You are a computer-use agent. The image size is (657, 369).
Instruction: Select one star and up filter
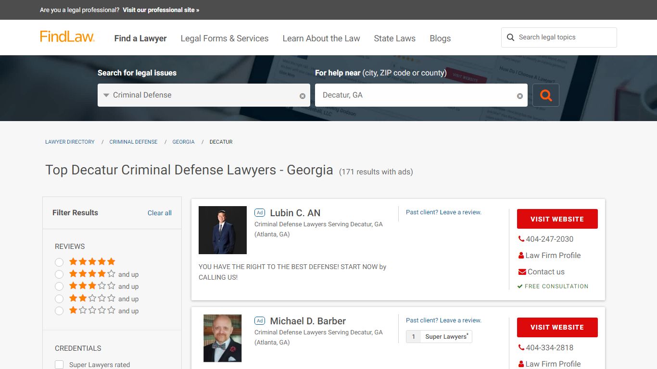[x=59, y=311]
